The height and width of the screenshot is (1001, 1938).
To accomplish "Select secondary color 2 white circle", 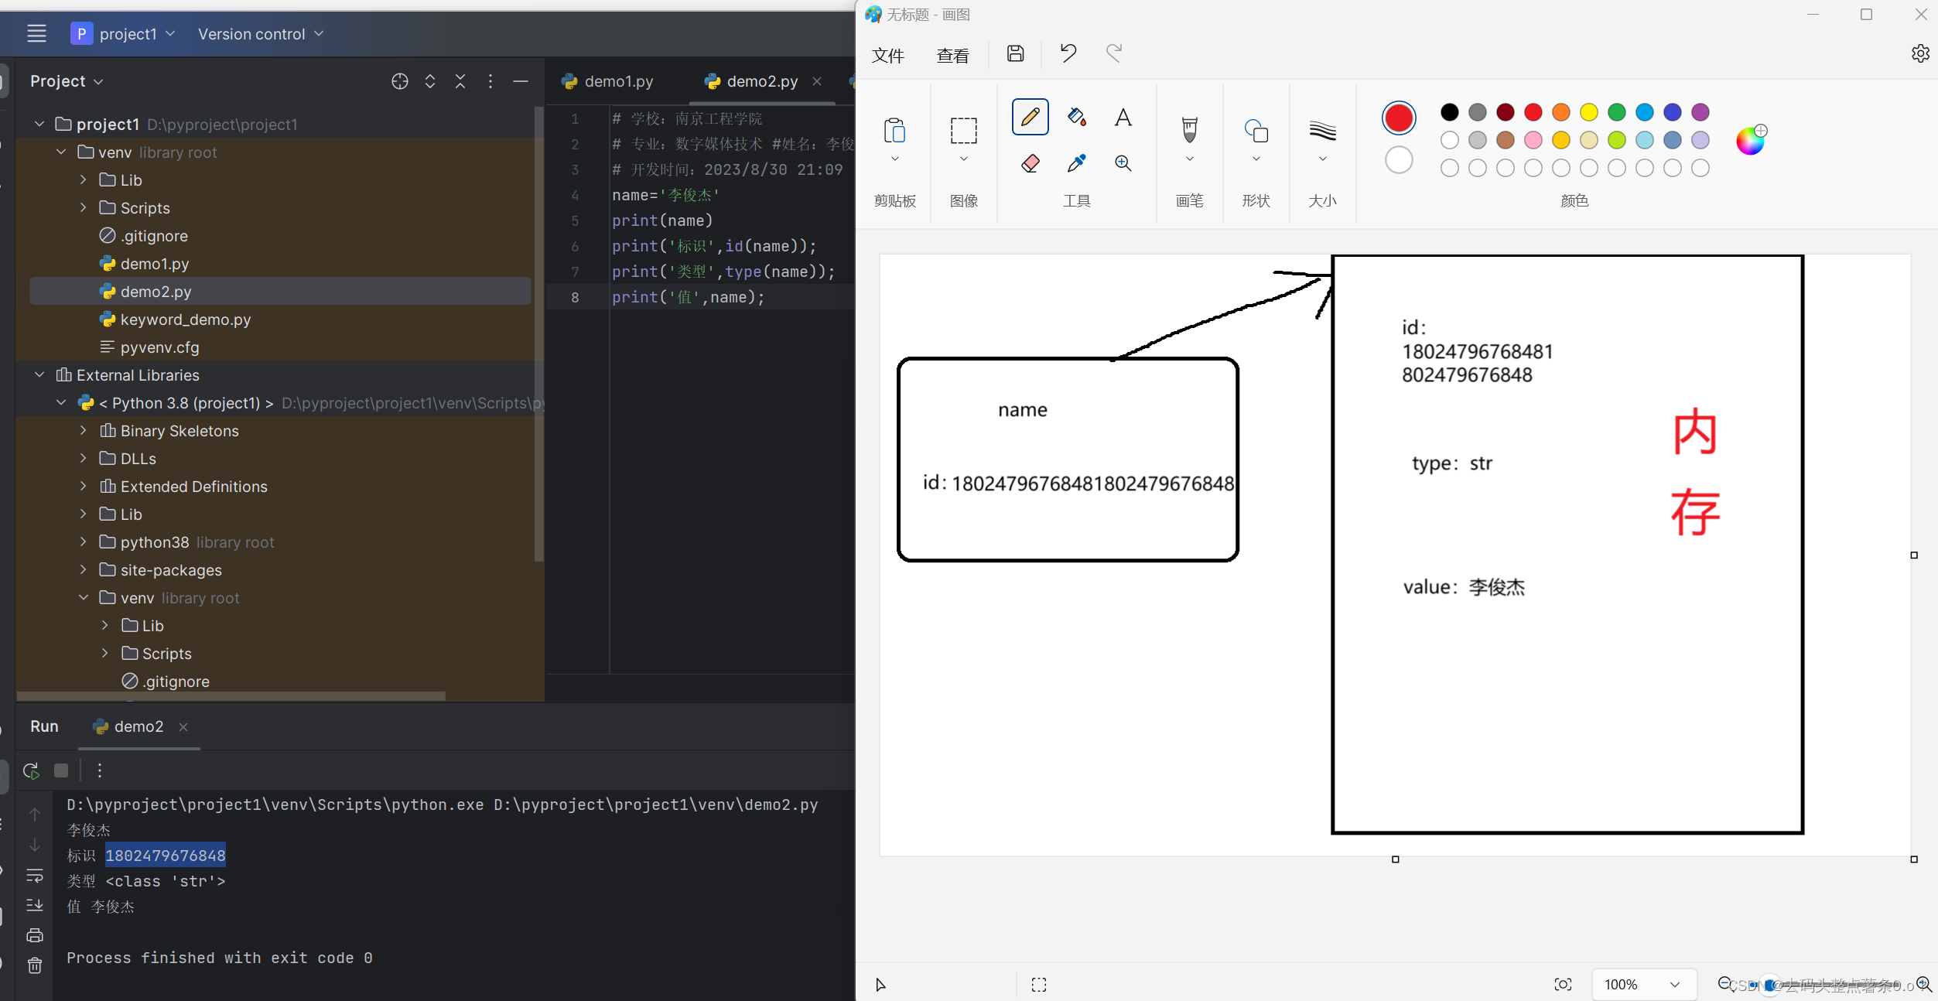I will [x=1398, y=160].
